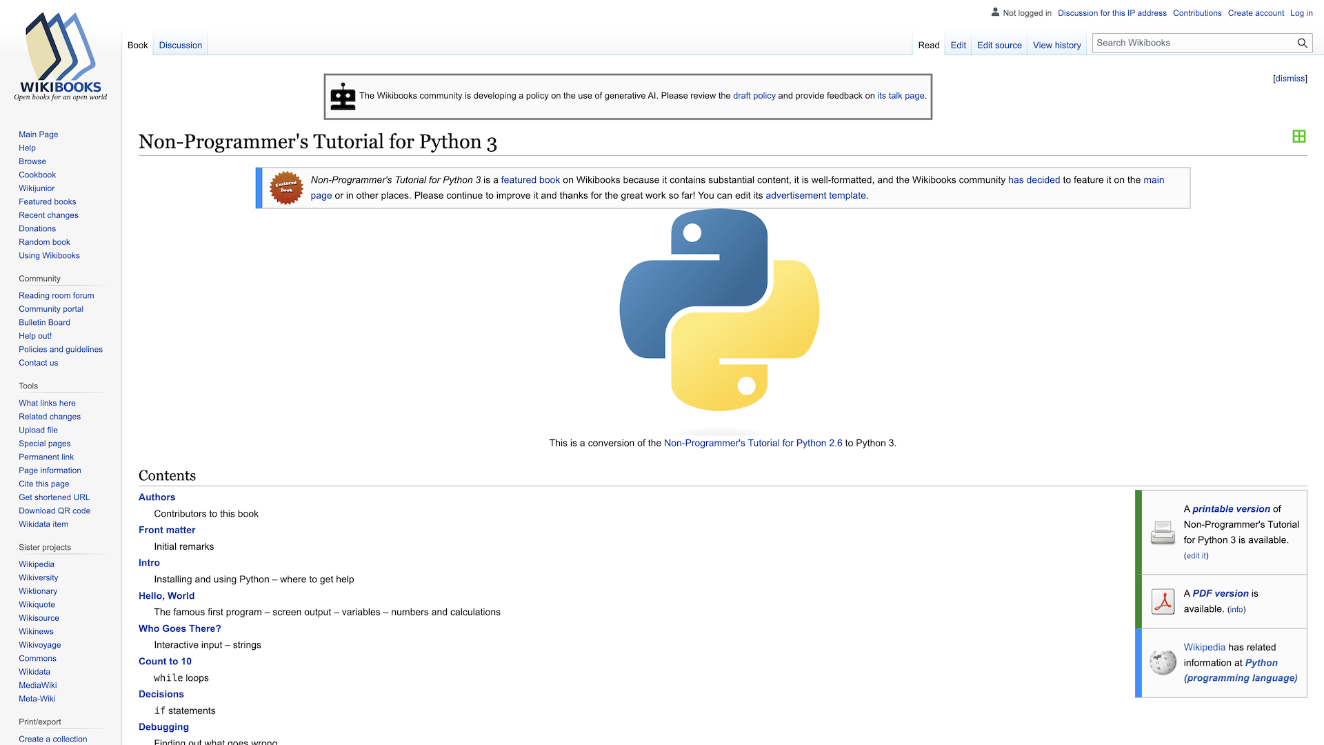This screenshot has height=745, width=1324.
Task: Open Reading room forum
Action: tap(57, 296)
